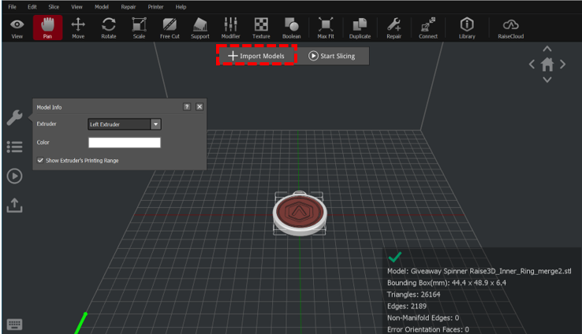Select the Rotate tool
The width and height of the screenshot is (582, 334).
click(109, 28)
